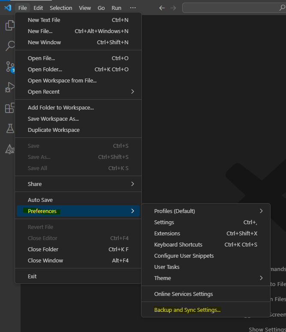Open Settings from Preferences submenu
Screen dimensions: 286x332
point(206,222)
